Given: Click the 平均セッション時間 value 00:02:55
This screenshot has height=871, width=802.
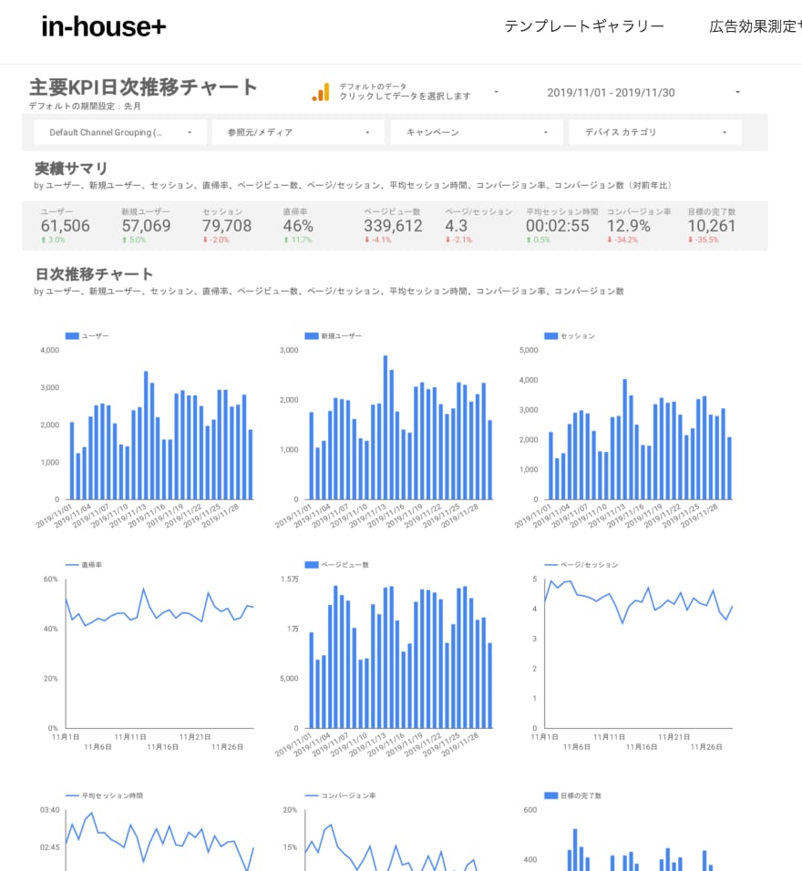Looking at the screenshot, I should coord(557,226).
